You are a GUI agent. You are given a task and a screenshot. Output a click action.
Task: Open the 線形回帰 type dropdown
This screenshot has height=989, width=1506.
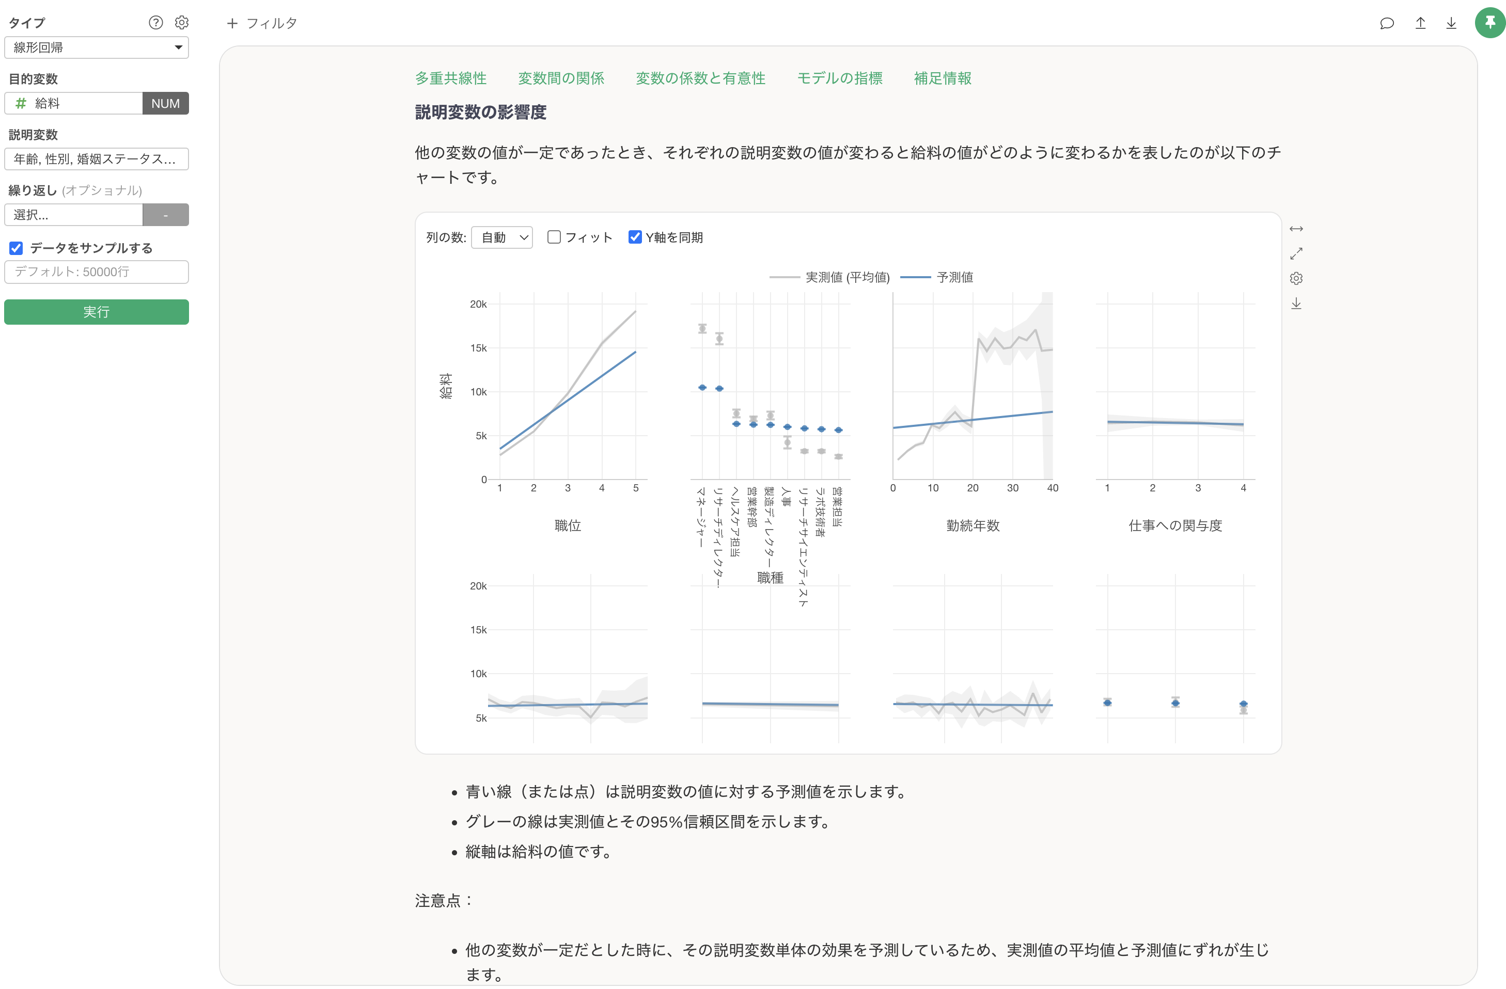click(96, 47)
